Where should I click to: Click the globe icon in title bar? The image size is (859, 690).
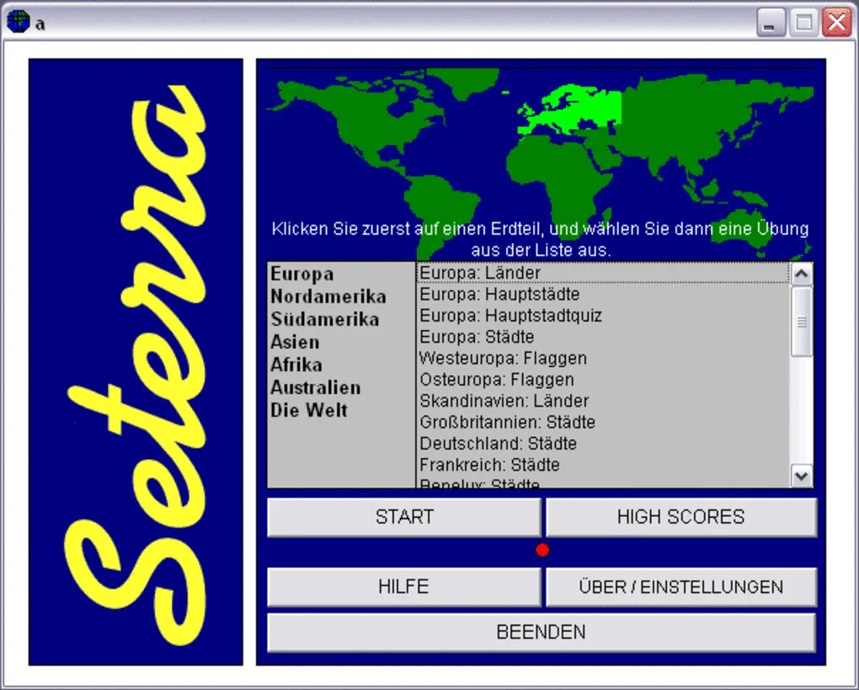[18, 21]
